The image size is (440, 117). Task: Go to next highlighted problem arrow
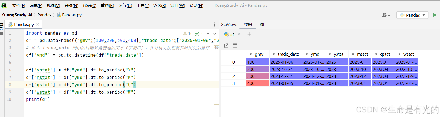click(x=215, y=34)
